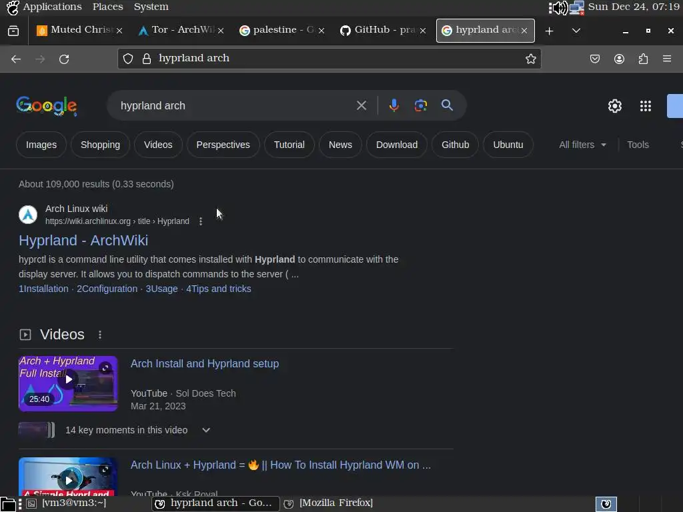Image resolution: width=683 pixels, height=512 pixels.
Task: Open the Applications menu
Action: point(45,7)
